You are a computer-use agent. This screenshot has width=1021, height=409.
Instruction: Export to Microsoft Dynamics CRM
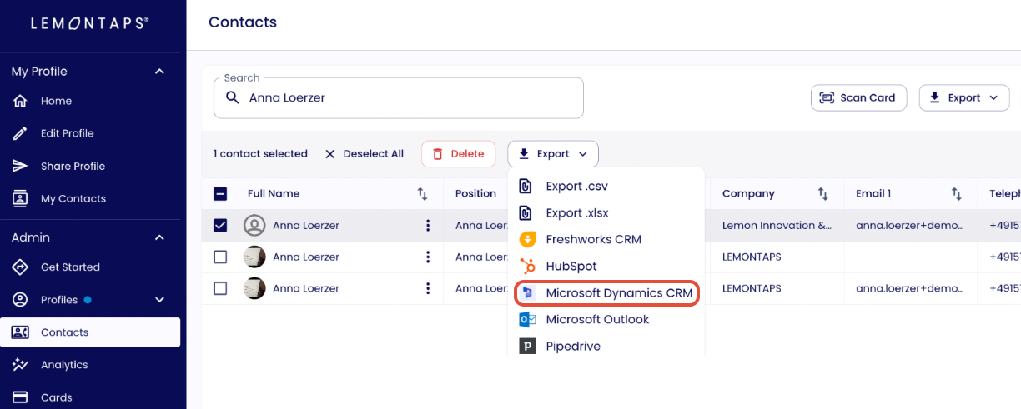[x=606, y=293]
